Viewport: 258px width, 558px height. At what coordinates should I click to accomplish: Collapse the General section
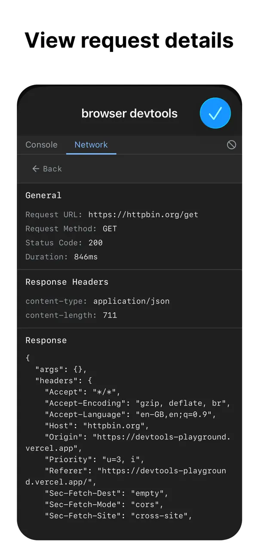[x=43, y=195]
